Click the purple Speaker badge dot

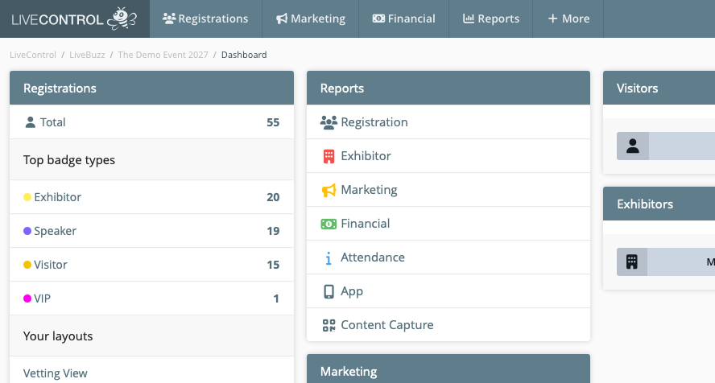(27, 231)
